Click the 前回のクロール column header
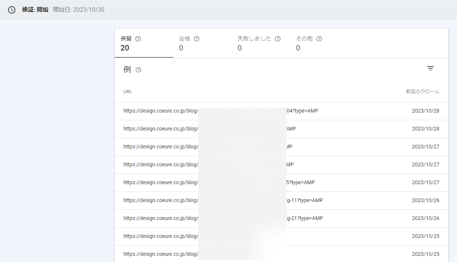The image size is (457, 262). pyautogui.click(x=422, y=92)
